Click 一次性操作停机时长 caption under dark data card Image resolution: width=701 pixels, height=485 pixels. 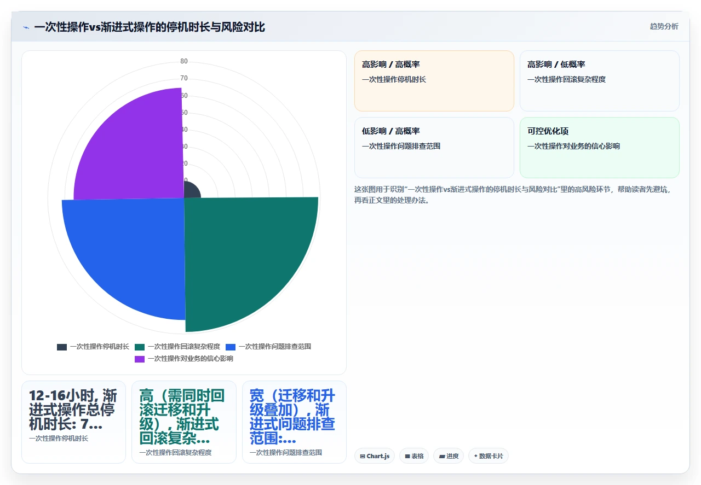coord(59,439)
